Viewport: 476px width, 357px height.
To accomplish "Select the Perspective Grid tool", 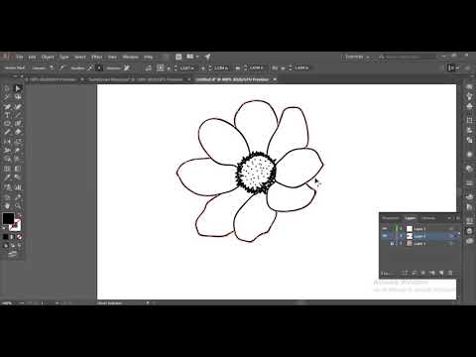I will click(18, 159).
